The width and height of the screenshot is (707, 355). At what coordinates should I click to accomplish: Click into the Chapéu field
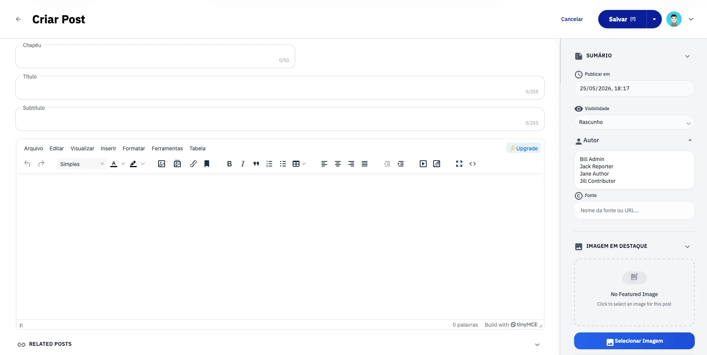155,56
